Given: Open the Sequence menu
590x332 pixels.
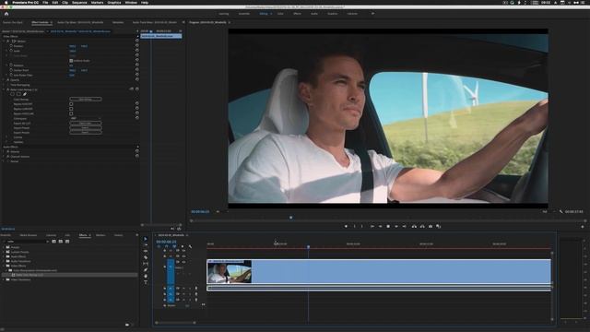Looking at the screenshot, I should click(79, 2).
